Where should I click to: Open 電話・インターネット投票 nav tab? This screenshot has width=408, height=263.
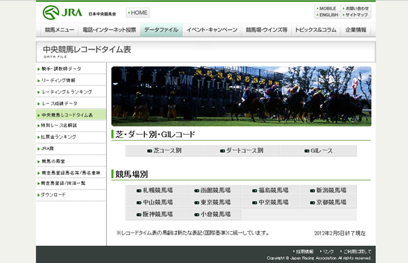(109, 30)
